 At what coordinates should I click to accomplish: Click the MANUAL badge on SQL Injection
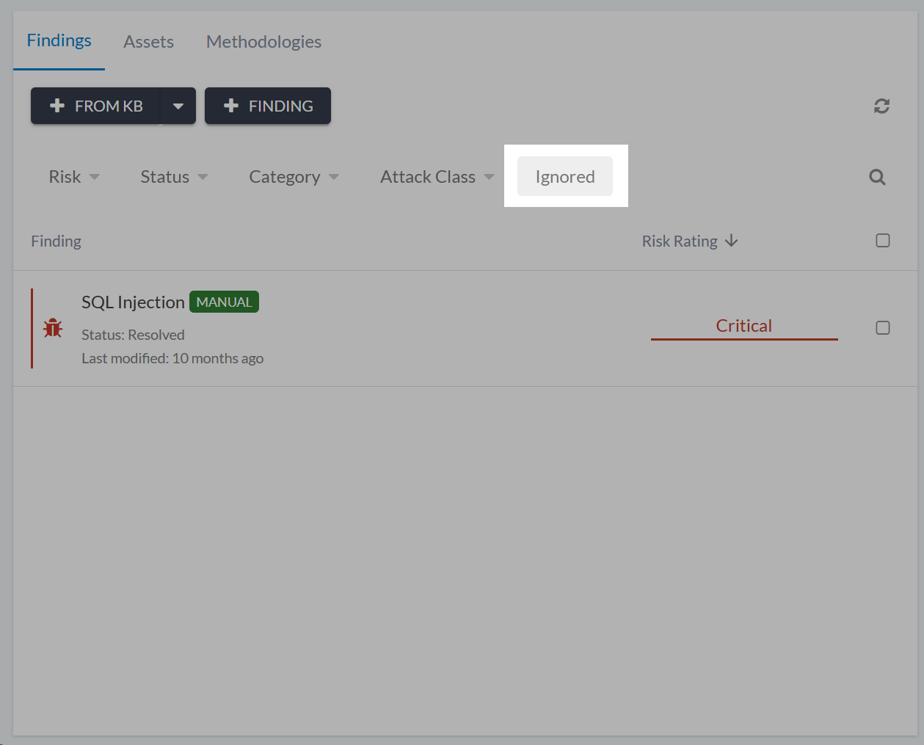(x=224, y=302)
